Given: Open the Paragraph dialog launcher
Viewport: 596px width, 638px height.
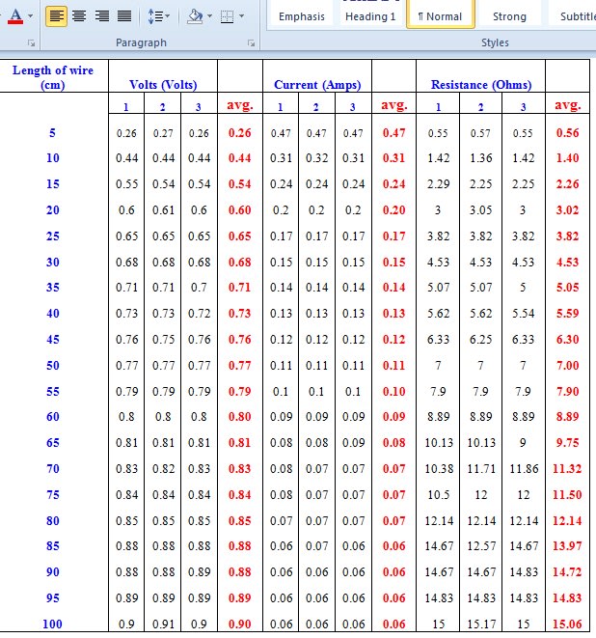Looking at the screenshot, I should coord(252,43).
